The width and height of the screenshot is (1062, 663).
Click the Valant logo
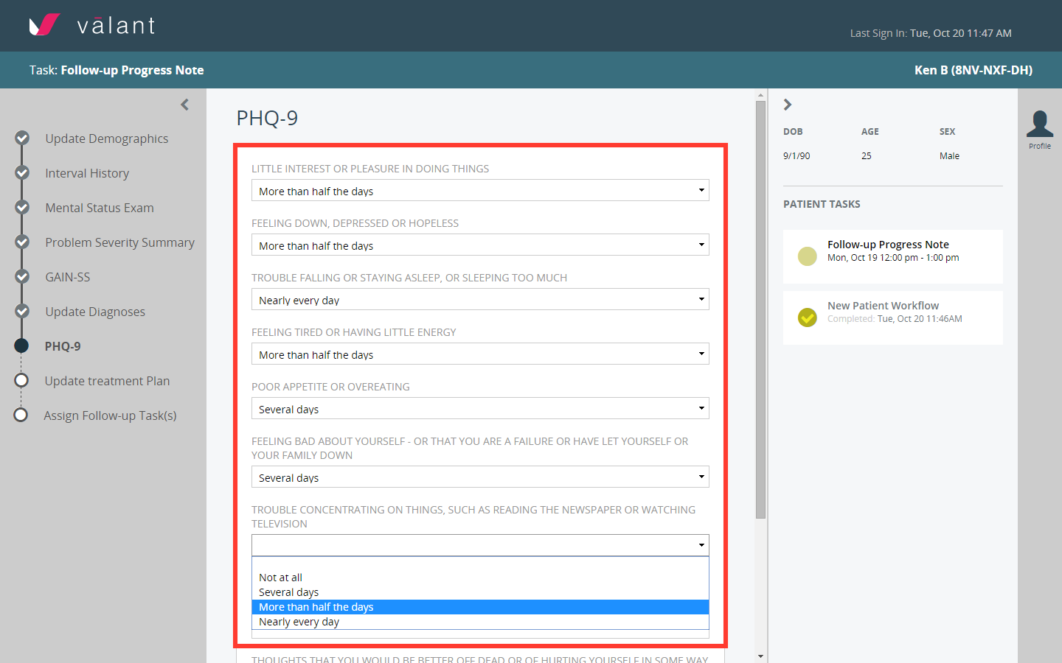click(x=92, y=25)
